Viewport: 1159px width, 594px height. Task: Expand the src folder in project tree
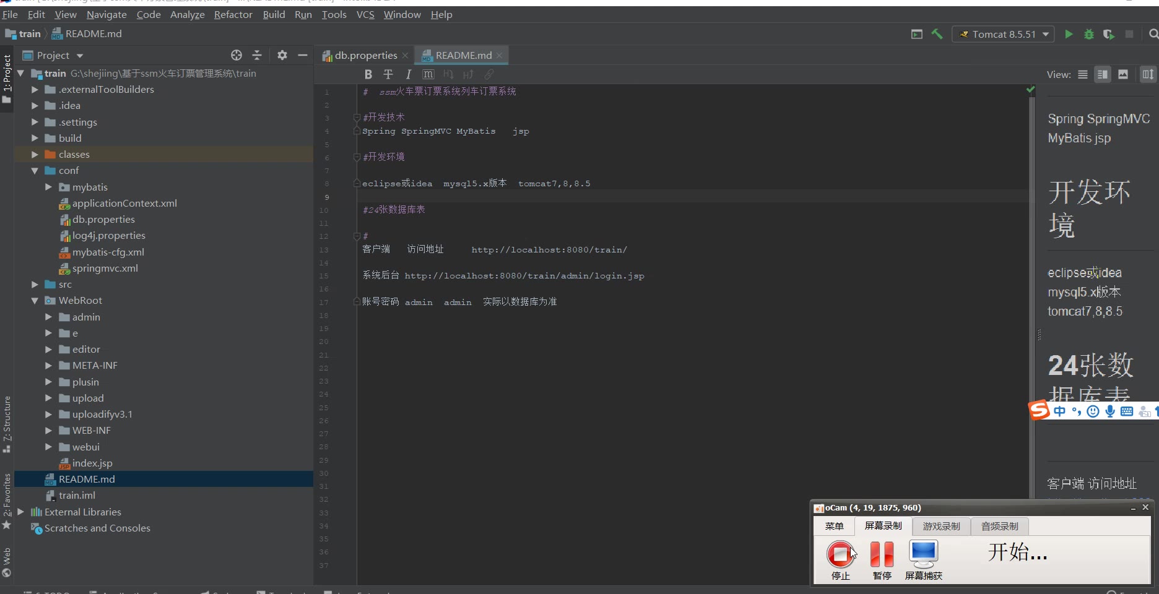point(35,285)
